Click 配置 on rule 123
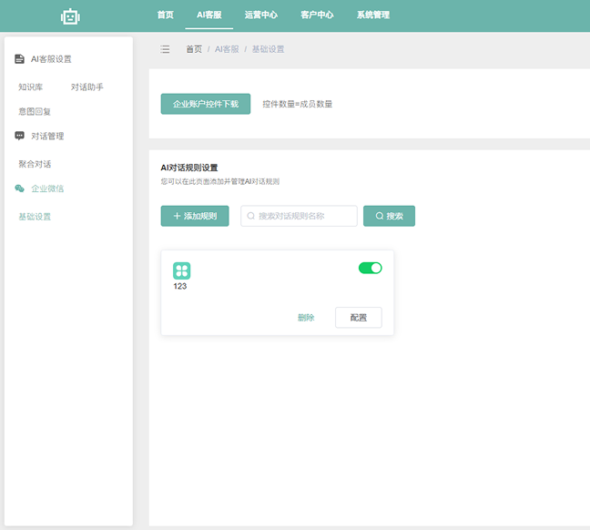The height and width of the screenshot is (530, 590). coord(358,318)
